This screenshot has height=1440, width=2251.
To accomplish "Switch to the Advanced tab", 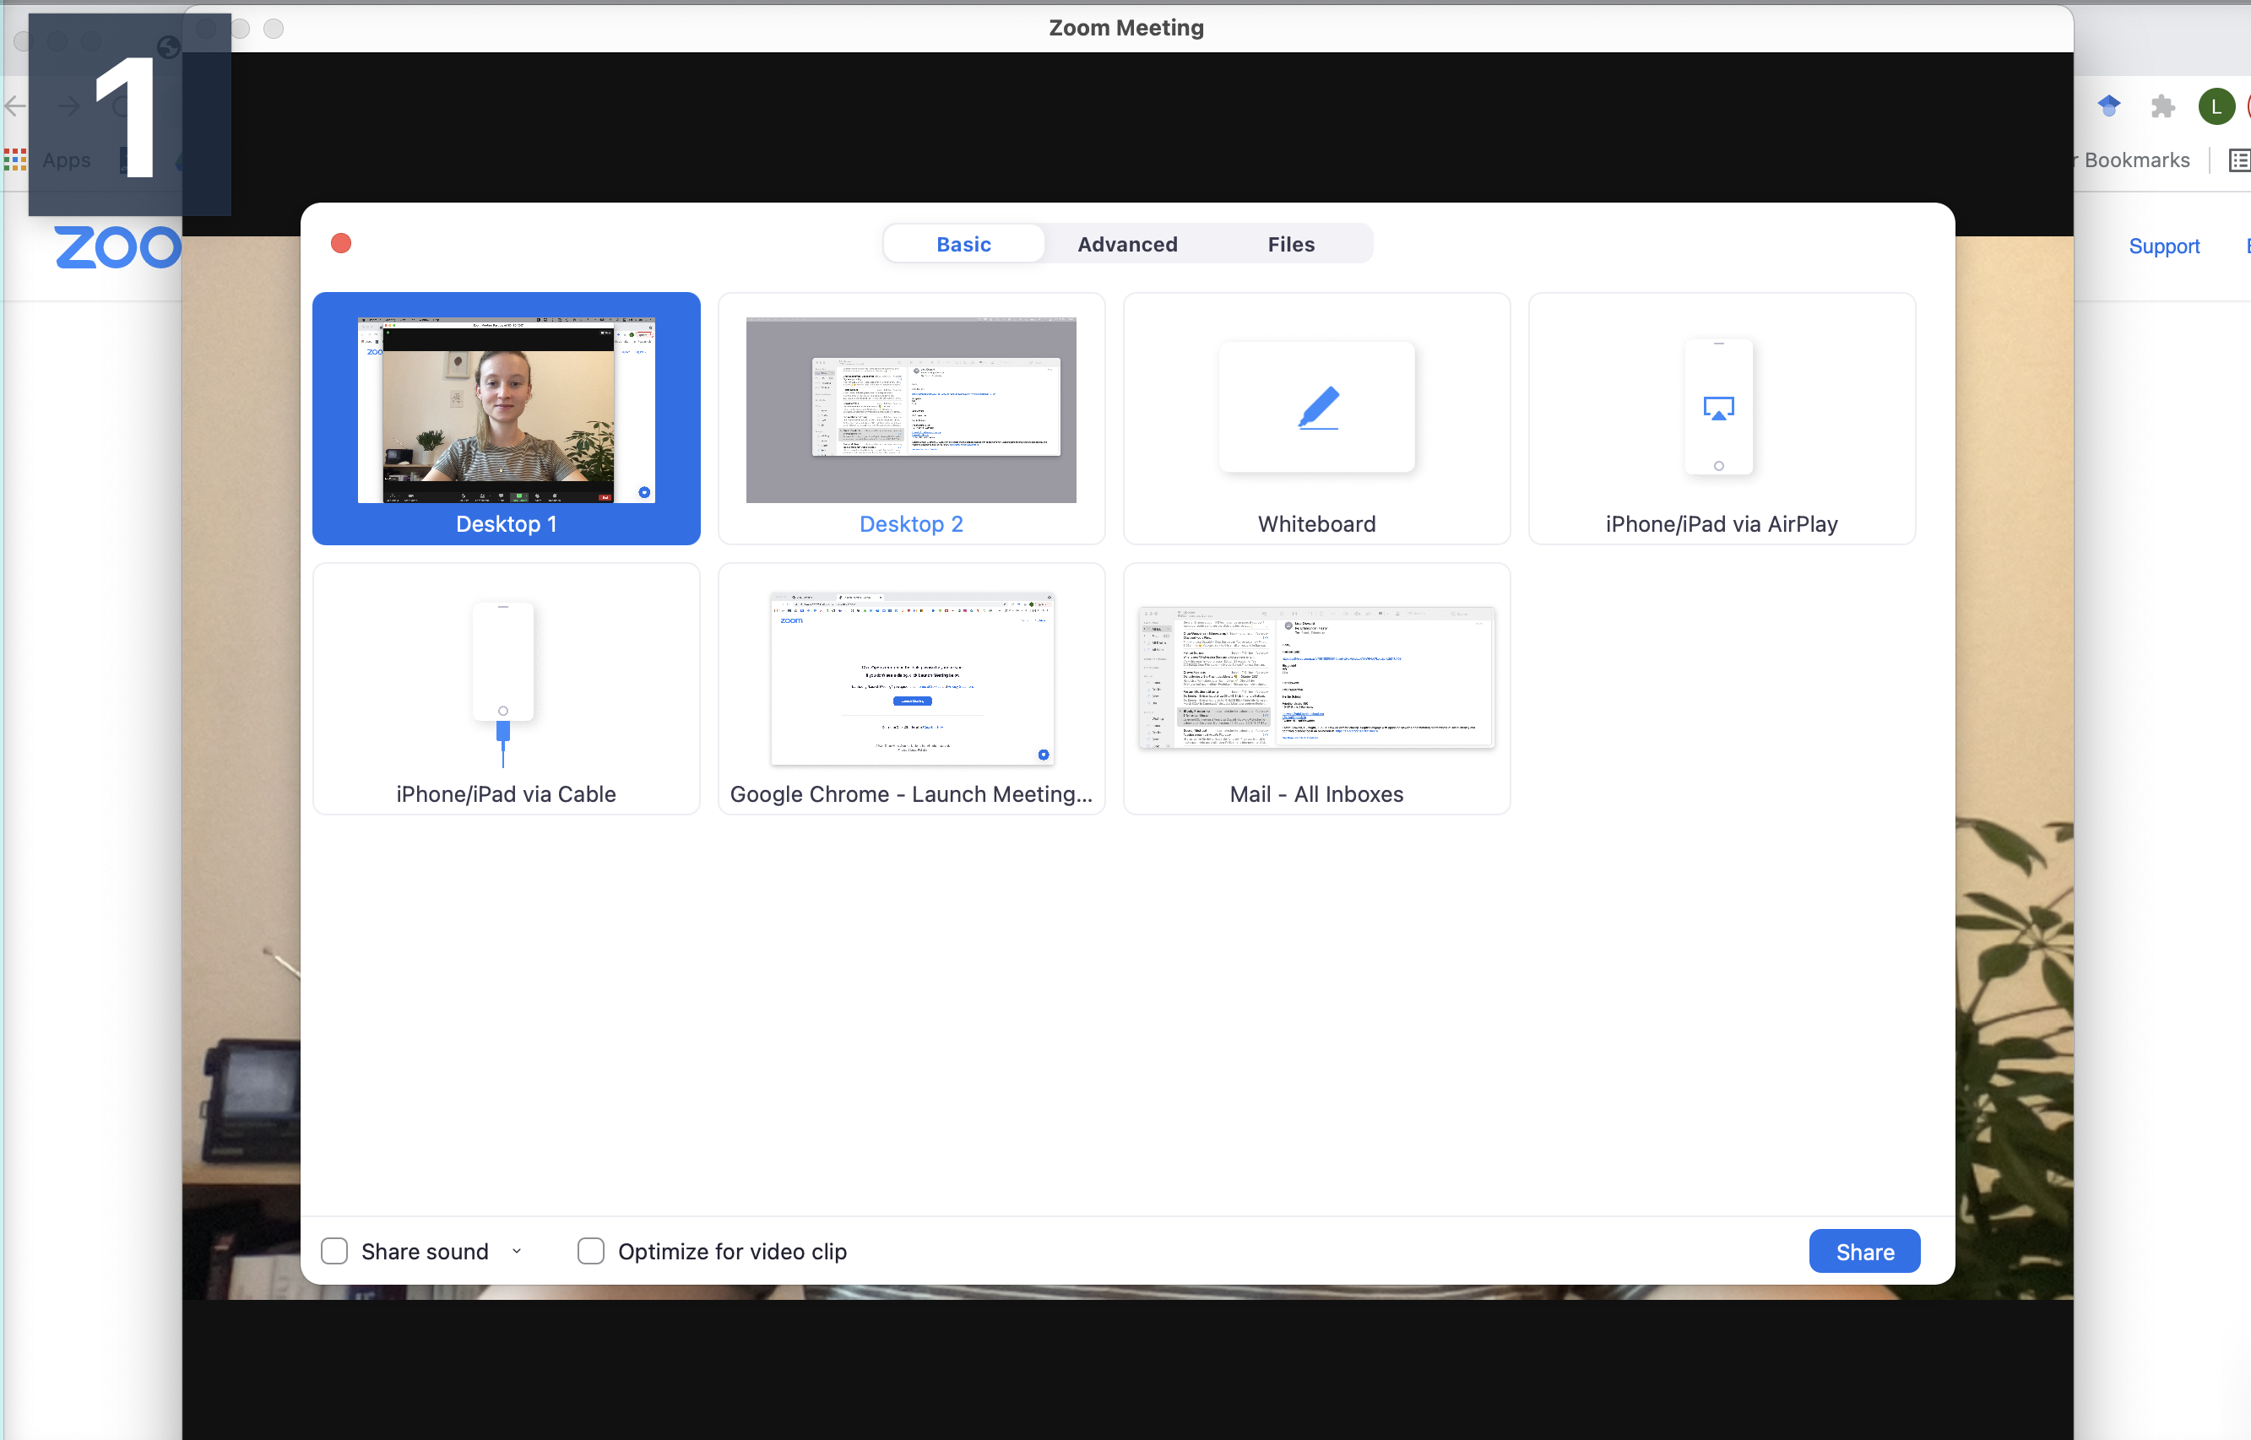I will tap(1127, 244).
